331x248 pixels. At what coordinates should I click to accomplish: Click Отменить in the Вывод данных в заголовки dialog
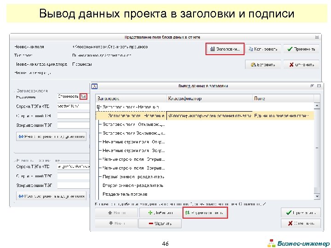pos(301,223)
